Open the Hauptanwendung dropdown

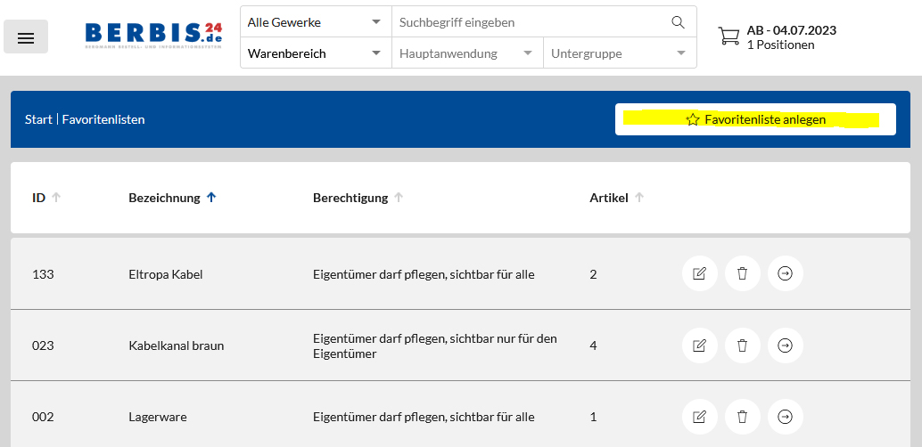pyautogui.click(x=467, y=53)
